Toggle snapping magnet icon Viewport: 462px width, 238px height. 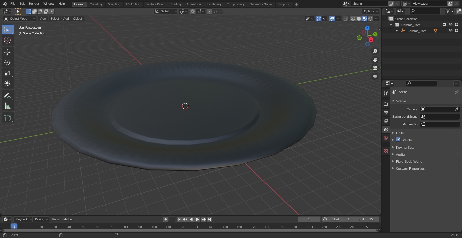[193, 11]
